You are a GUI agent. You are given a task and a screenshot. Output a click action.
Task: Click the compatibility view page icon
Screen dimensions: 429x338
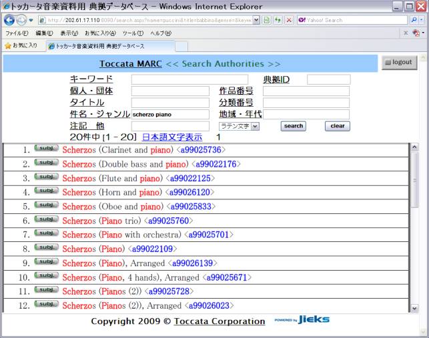[x=267, y=20]
